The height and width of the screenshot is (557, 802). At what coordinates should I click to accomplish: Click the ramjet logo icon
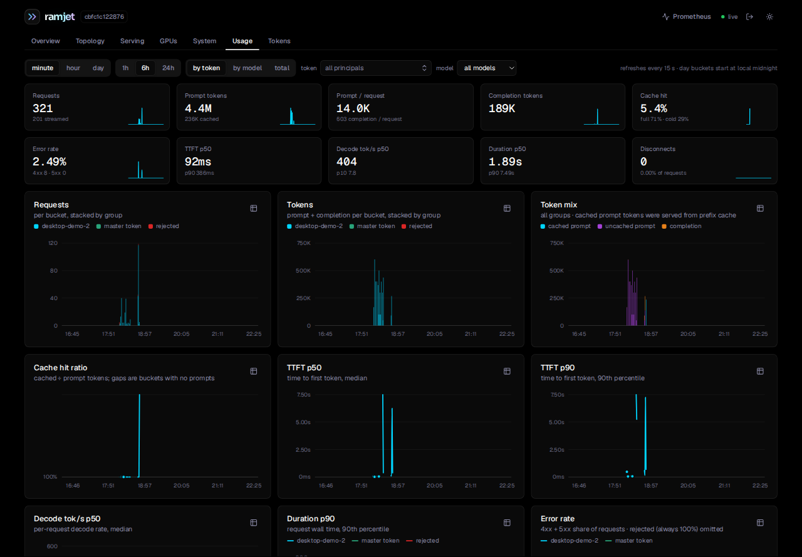click(x=32, y=17)
